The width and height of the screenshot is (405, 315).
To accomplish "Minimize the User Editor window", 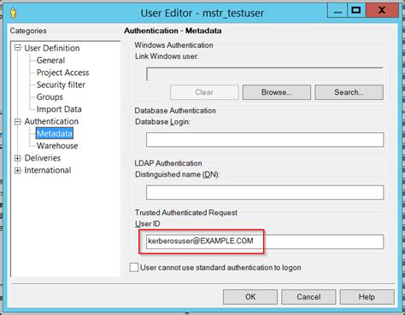I will (x=337, y=11).
